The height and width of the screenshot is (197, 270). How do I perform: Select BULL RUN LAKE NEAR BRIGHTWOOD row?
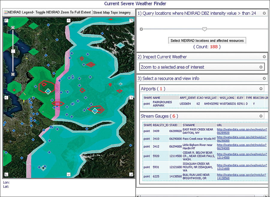[205, 176]
